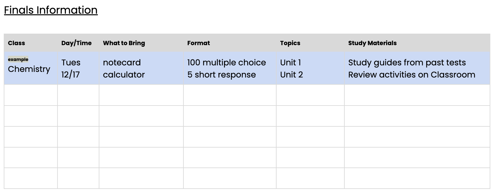The height and width of the screenshot is (193, 495).
Task: Click the Chemistry example class cell
Action: click(x=31, y=68)
